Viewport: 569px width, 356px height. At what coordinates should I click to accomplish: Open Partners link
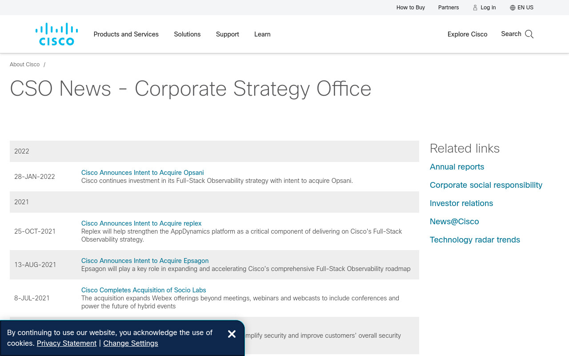coord(449,8)
